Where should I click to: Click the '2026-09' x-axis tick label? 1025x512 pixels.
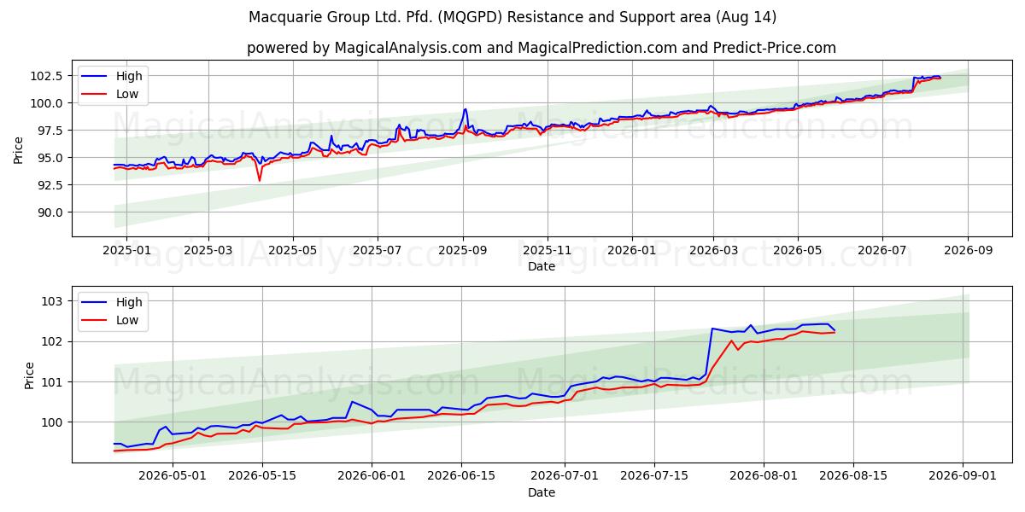tap(968, 250)
